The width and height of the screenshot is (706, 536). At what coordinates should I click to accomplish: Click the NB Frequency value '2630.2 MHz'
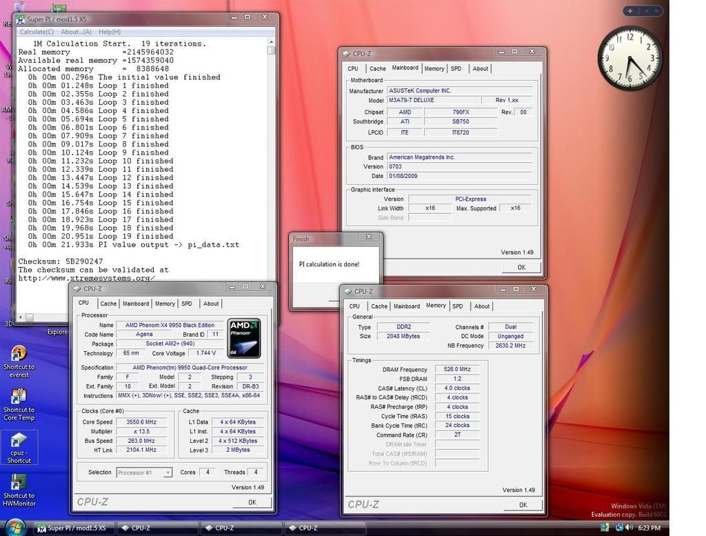click(x=510, y=346)
